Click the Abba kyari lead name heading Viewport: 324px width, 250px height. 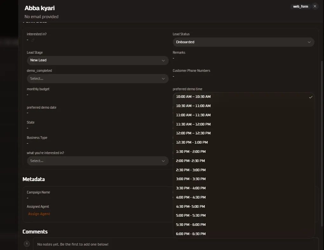click(x=40, y=8)
